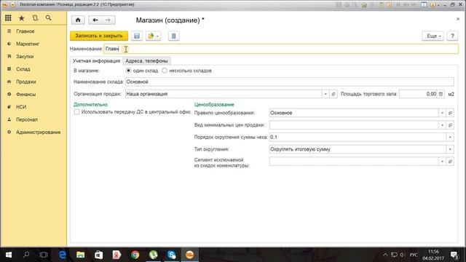Viewport: 466px width, 262px height.
Task: Click Записать и закрыть button
Action: point(99,36)
